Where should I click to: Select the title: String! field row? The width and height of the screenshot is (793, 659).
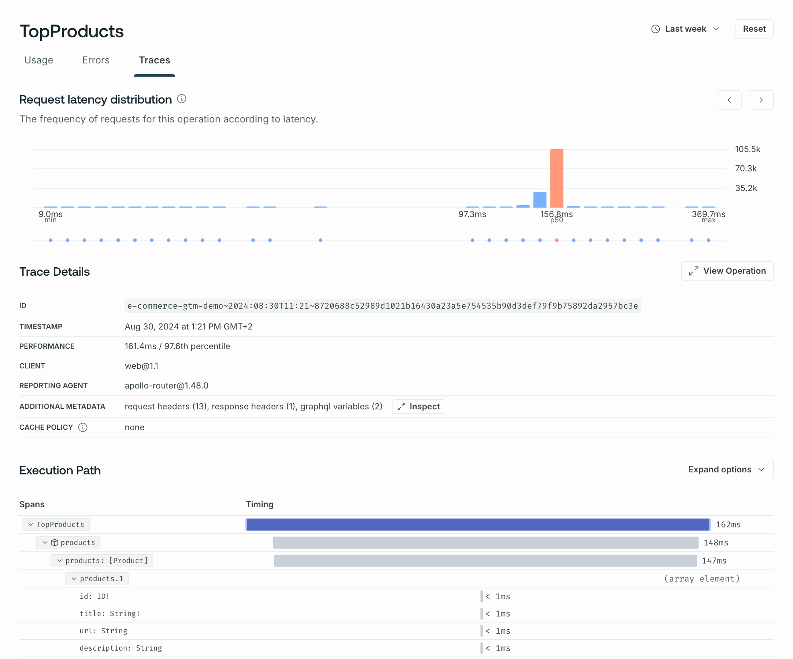(x=396, y=614)
